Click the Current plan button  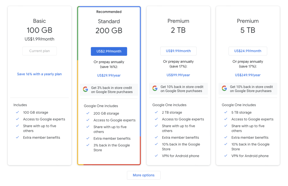pos(39,51)
